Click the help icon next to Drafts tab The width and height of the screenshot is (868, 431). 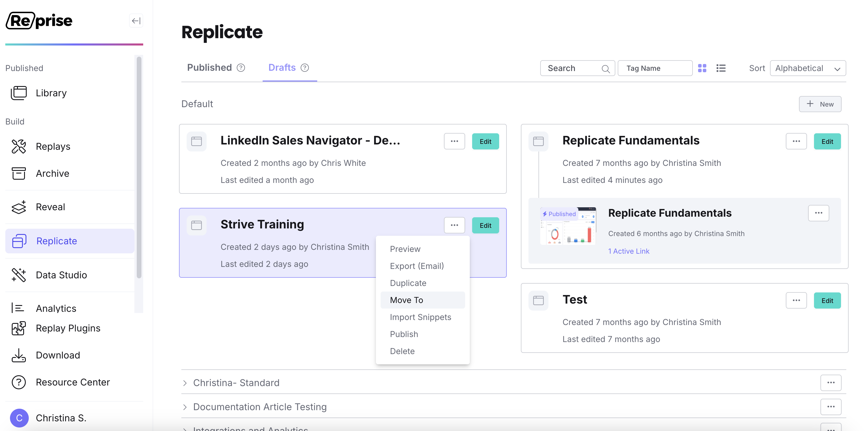coord(305,68)
